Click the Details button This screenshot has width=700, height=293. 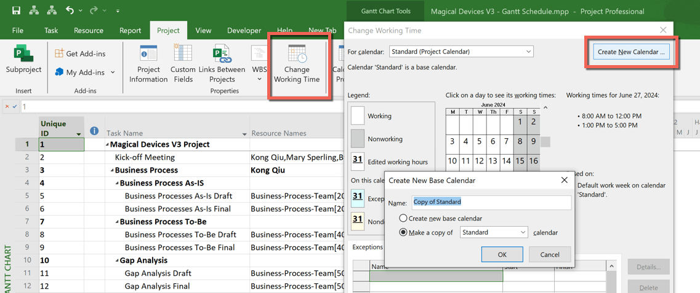click(649, 267)
